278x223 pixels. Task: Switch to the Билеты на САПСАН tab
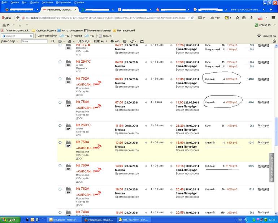click(x=246, y=10)
